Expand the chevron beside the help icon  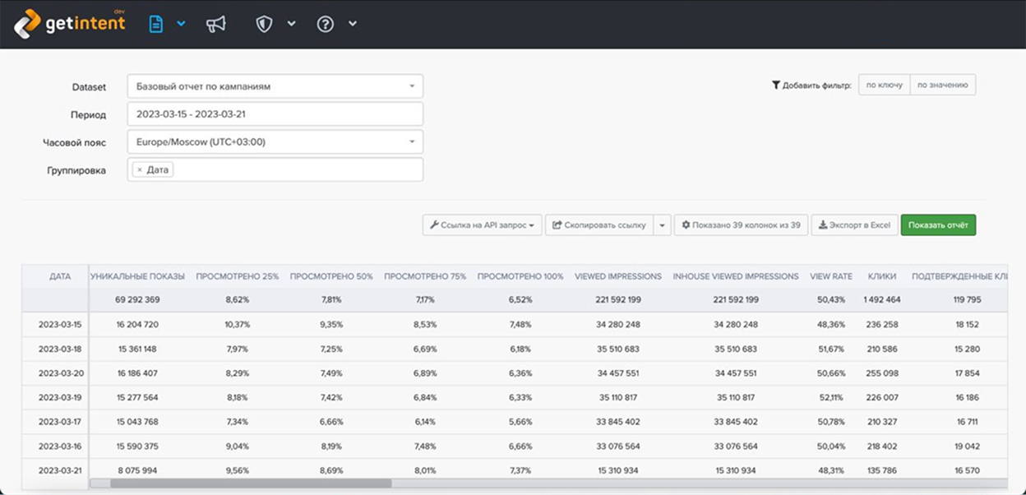(353, 24)
